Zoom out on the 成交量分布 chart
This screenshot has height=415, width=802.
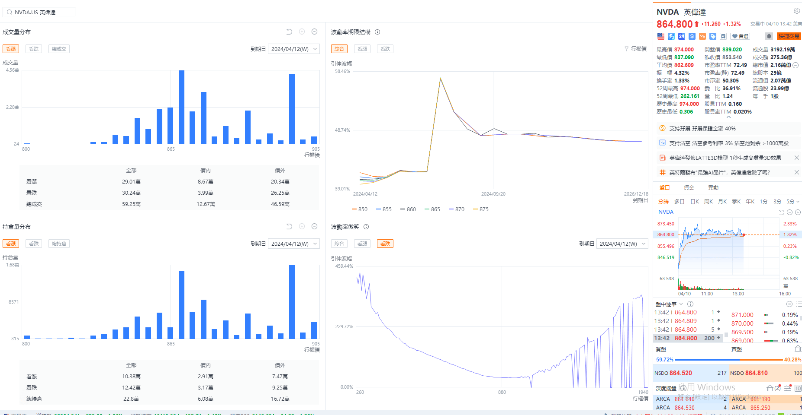pos(315,32)
